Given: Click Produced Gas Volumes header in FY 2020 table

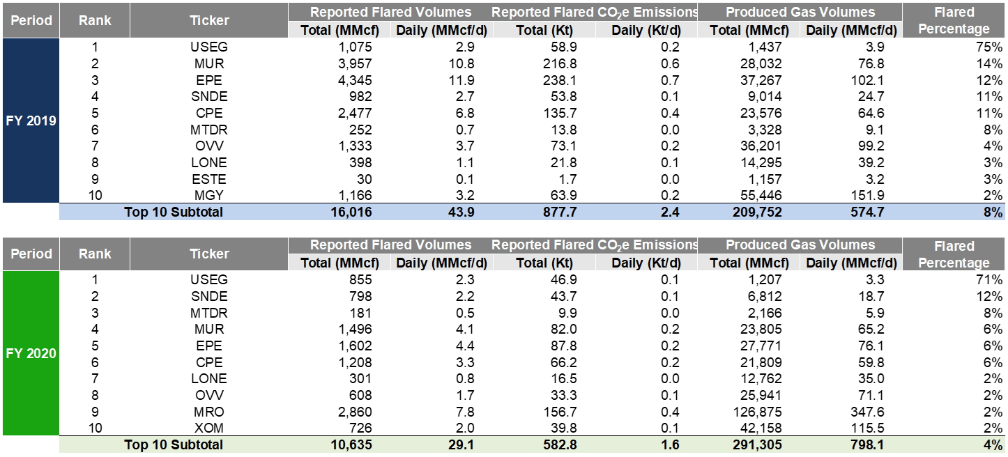Looking at the screenshot, I should (800, 245).
